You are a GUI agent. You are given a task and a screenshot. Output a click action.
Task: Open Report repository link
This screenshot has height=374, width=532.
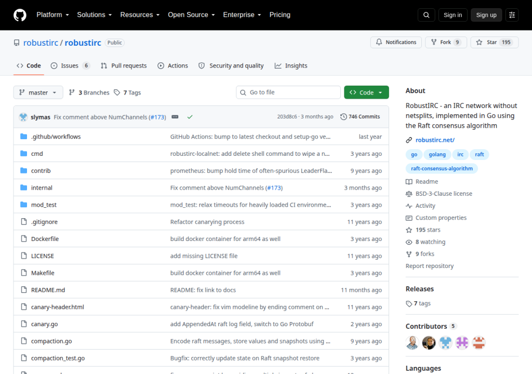coord(430,266)
